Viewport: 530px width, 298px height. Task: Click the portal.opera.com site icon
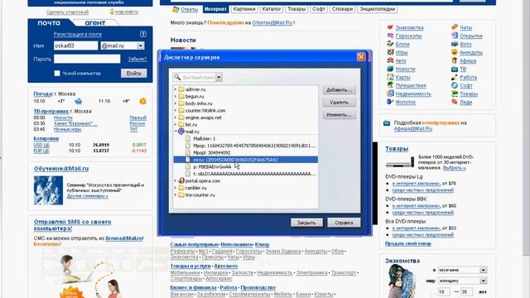(181, 180)
